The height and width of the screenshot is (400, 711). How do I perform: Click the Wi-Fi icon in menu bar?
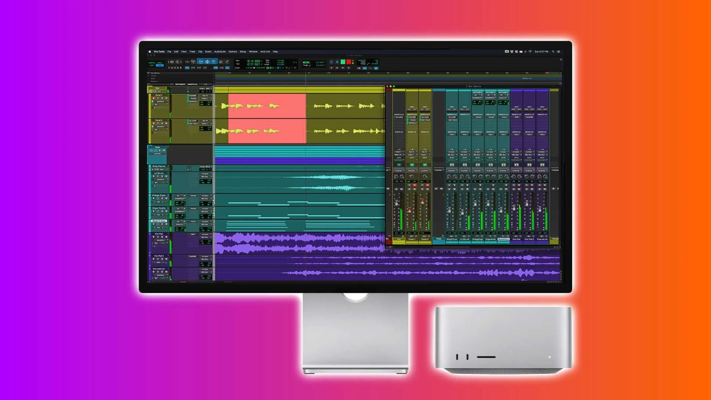click(530, 52)
